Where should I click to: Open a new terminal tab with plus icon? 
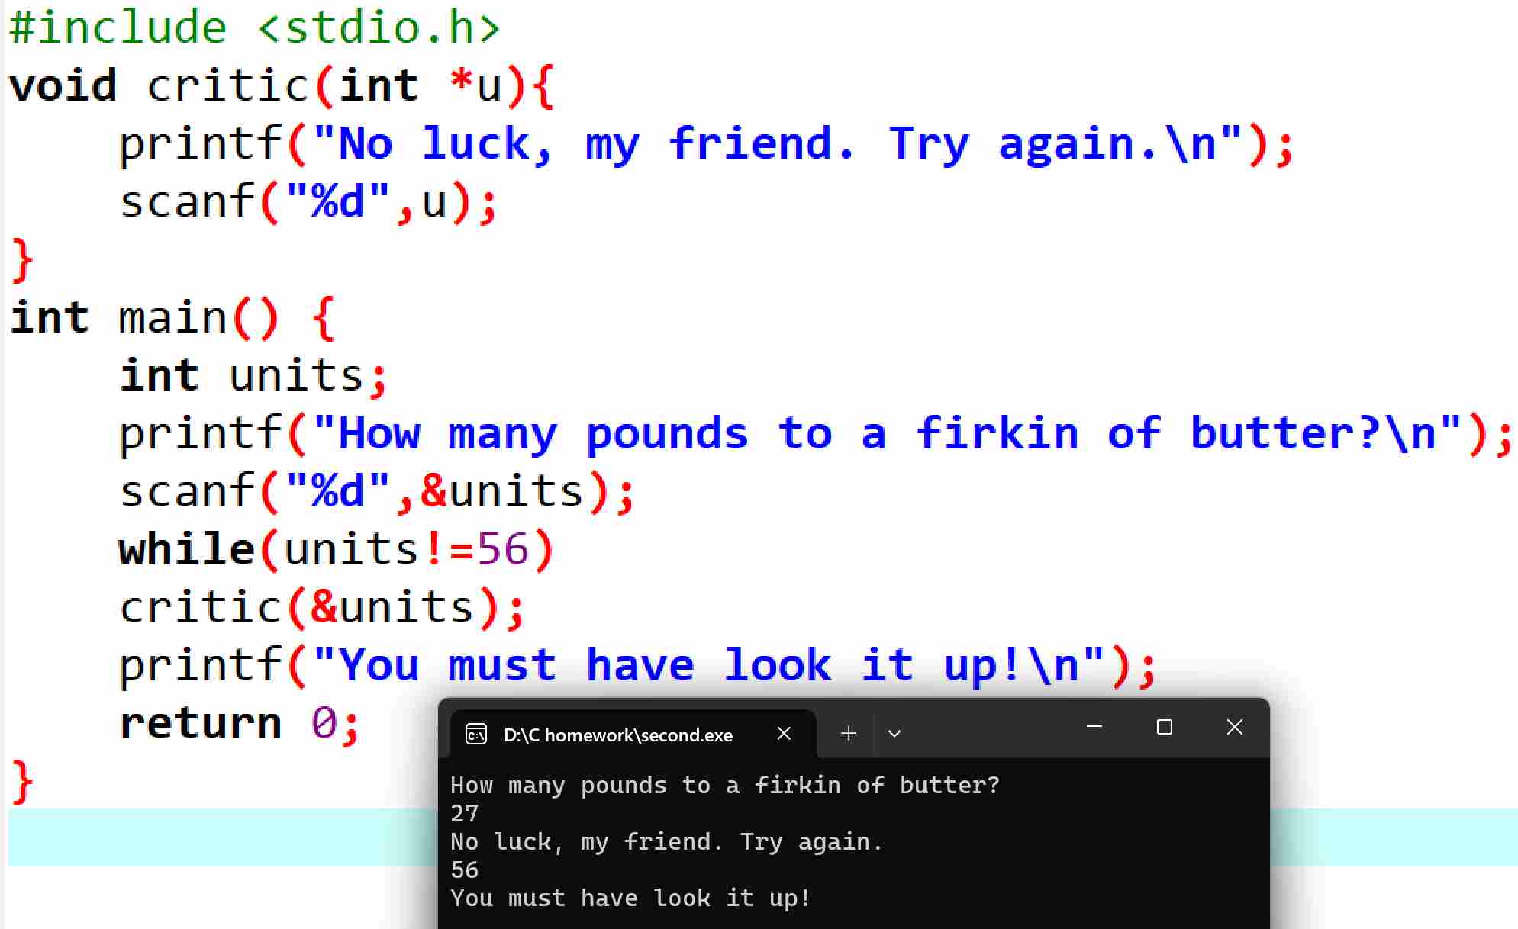[x=848, y=734]
